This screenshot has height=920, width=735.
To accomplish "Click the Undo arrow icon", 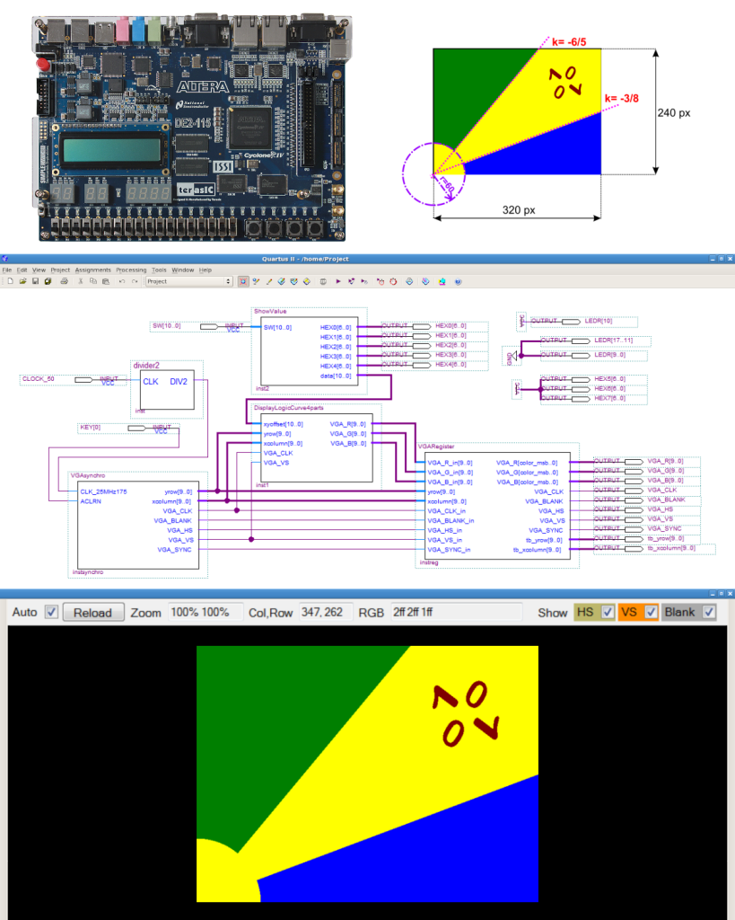I will coord(121,281).
